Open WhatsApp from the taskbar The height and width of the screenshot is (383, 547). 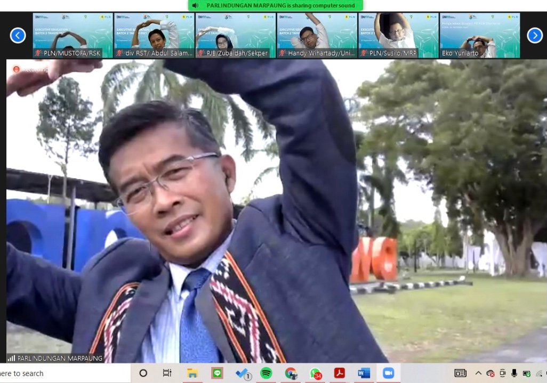coord(316,373)
